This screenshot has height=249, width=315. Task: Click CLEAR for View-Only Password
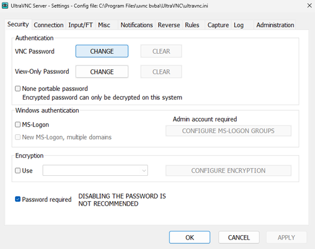click(161, 72)
